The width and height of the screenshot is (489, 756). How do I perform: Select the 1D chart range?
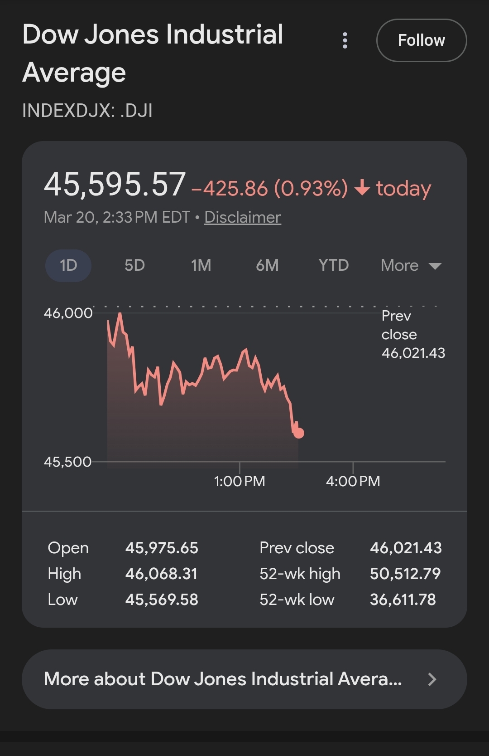pos(68,265)
